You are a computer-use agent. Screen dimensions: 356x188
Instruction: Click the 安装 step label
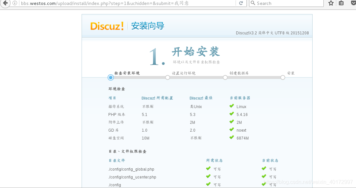pos(291,73)
